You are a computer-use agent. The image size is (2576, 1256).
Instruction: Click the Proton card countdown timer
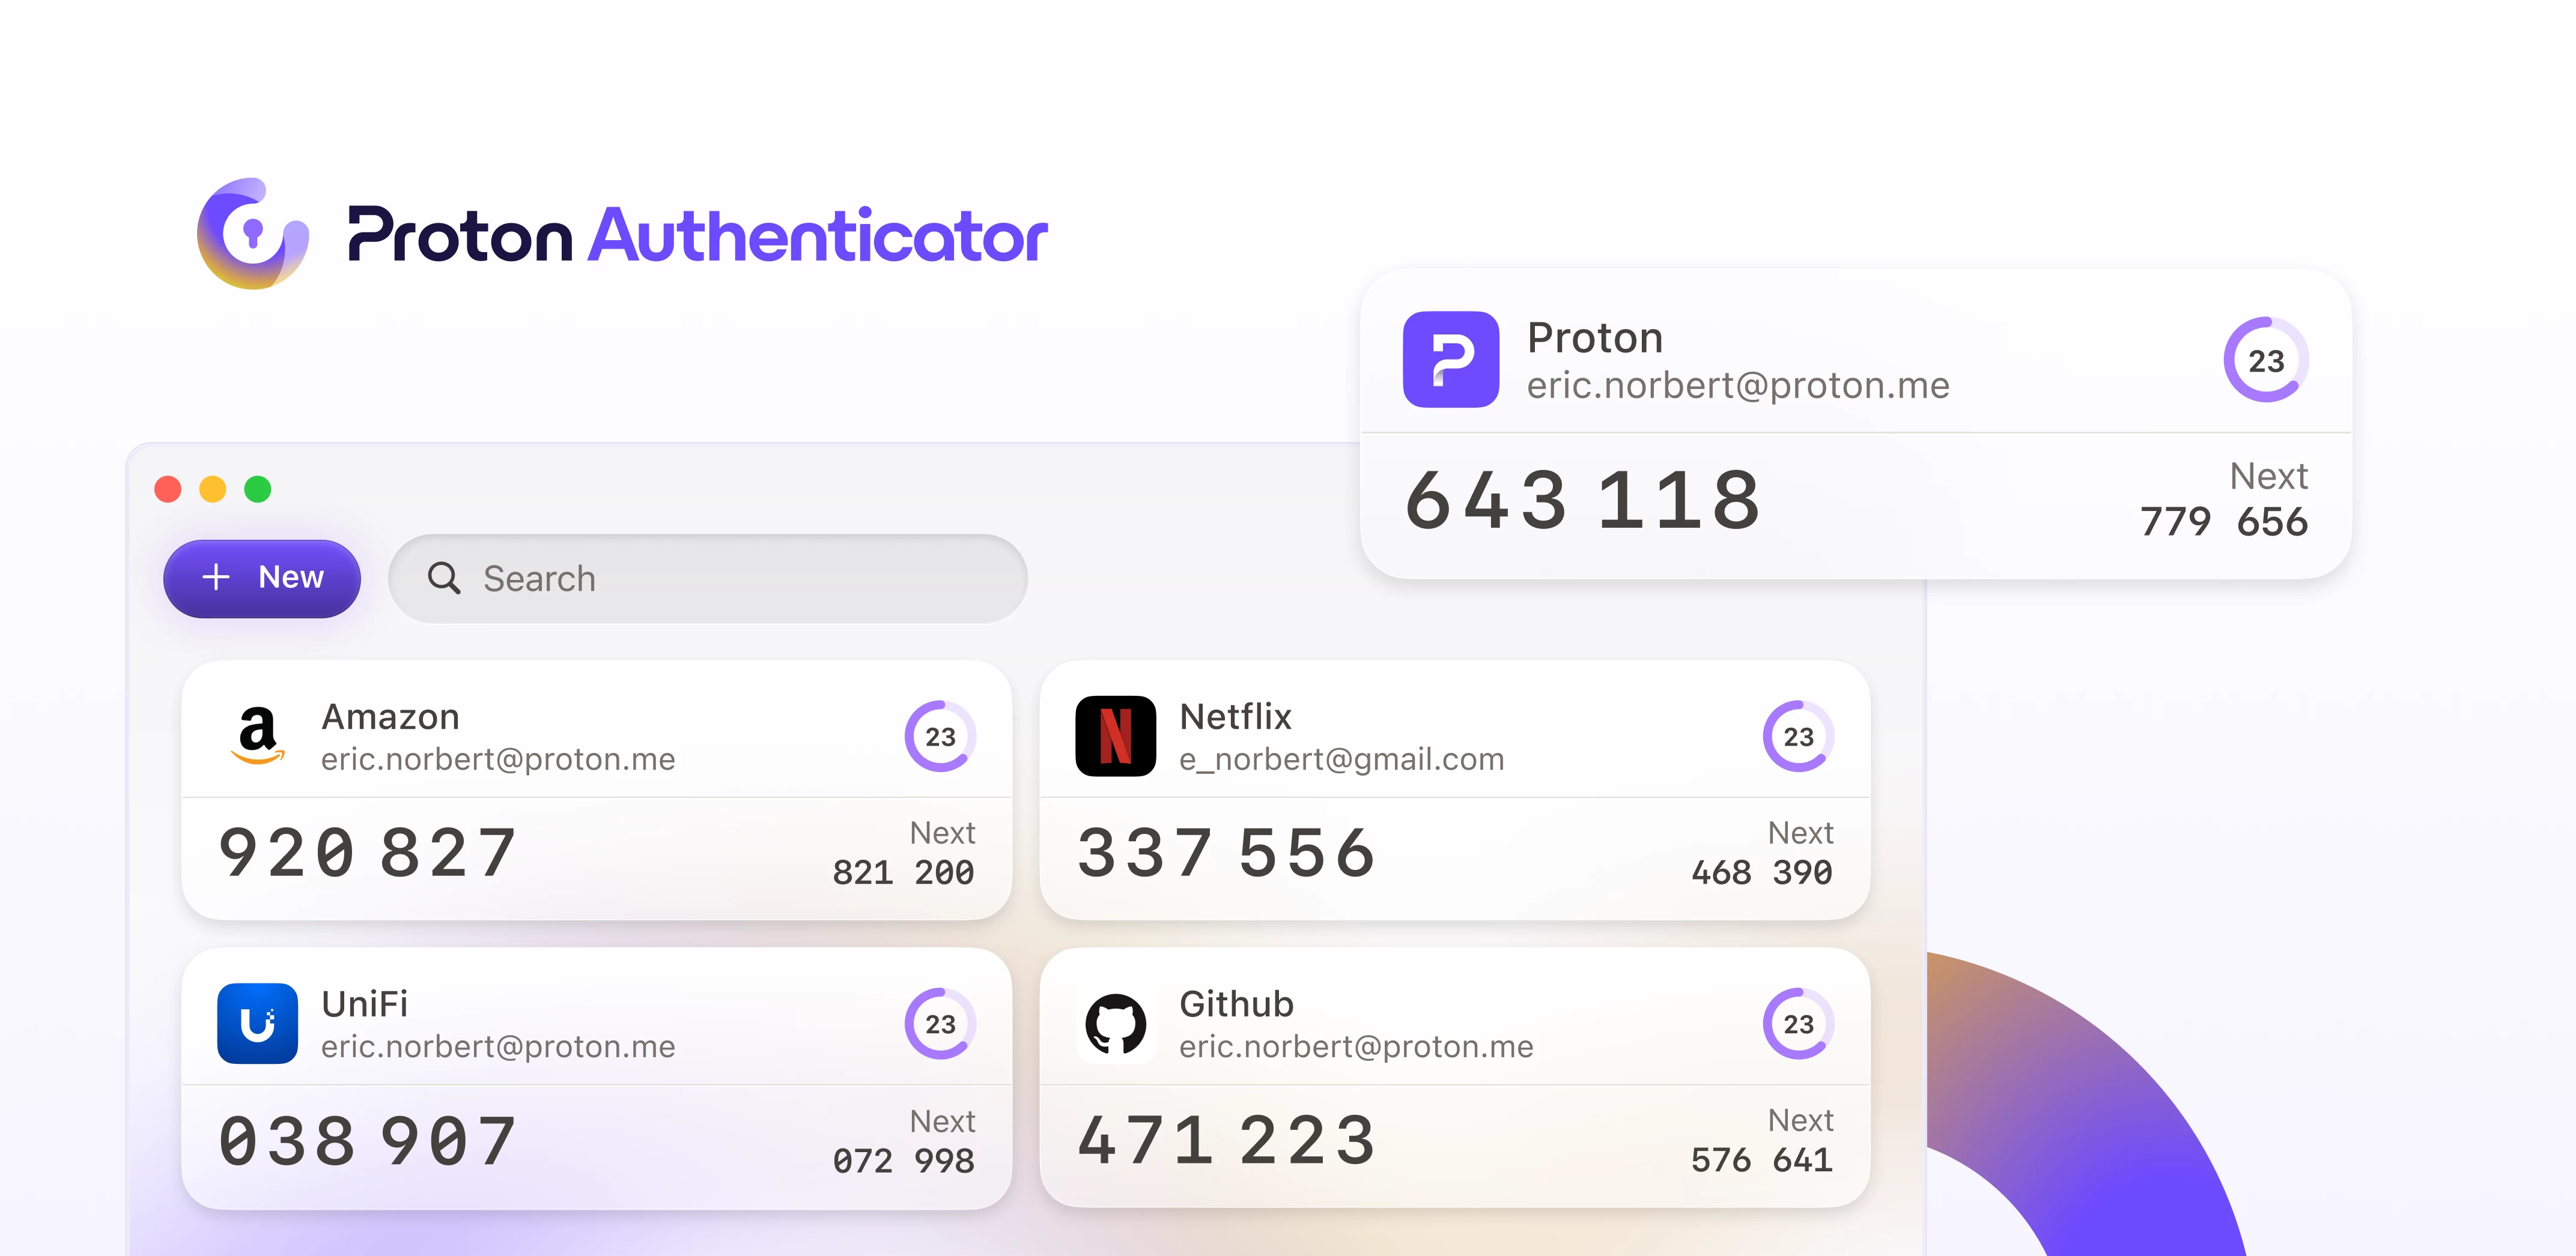coord(2266,360)
